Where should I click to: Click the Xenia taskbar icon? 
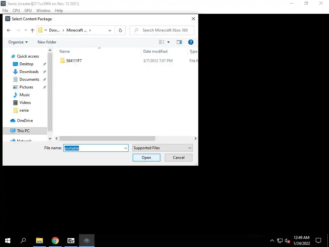tap(87, 241)
